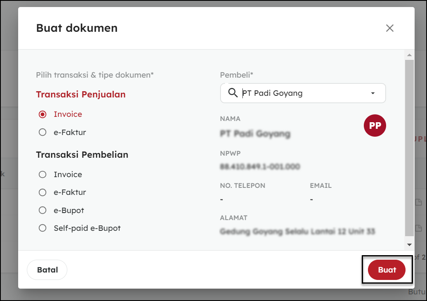
Task: Select the e-Bupot document type
Action: [x=43, y=211]
